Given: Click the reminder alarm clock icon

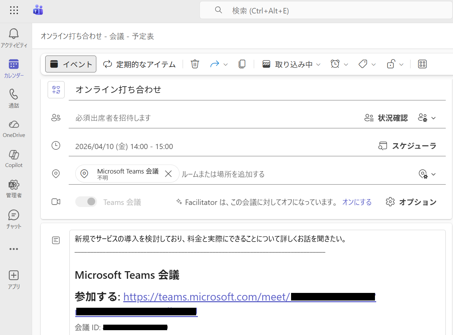Looking at the screenshot, I should [335, 64].
